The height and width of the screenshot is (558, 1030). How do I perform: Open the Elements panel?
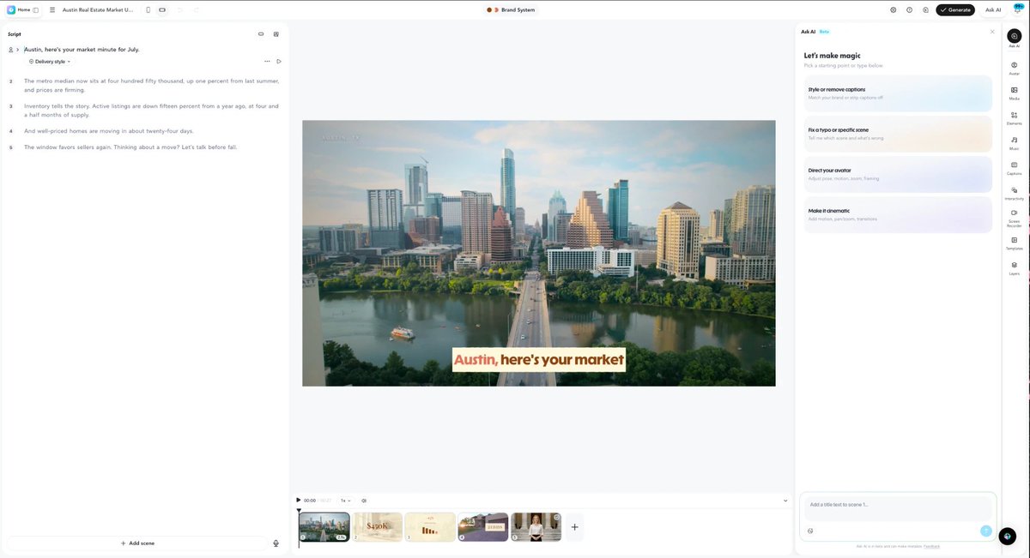pyautogui.click(x=1014, y=117)
